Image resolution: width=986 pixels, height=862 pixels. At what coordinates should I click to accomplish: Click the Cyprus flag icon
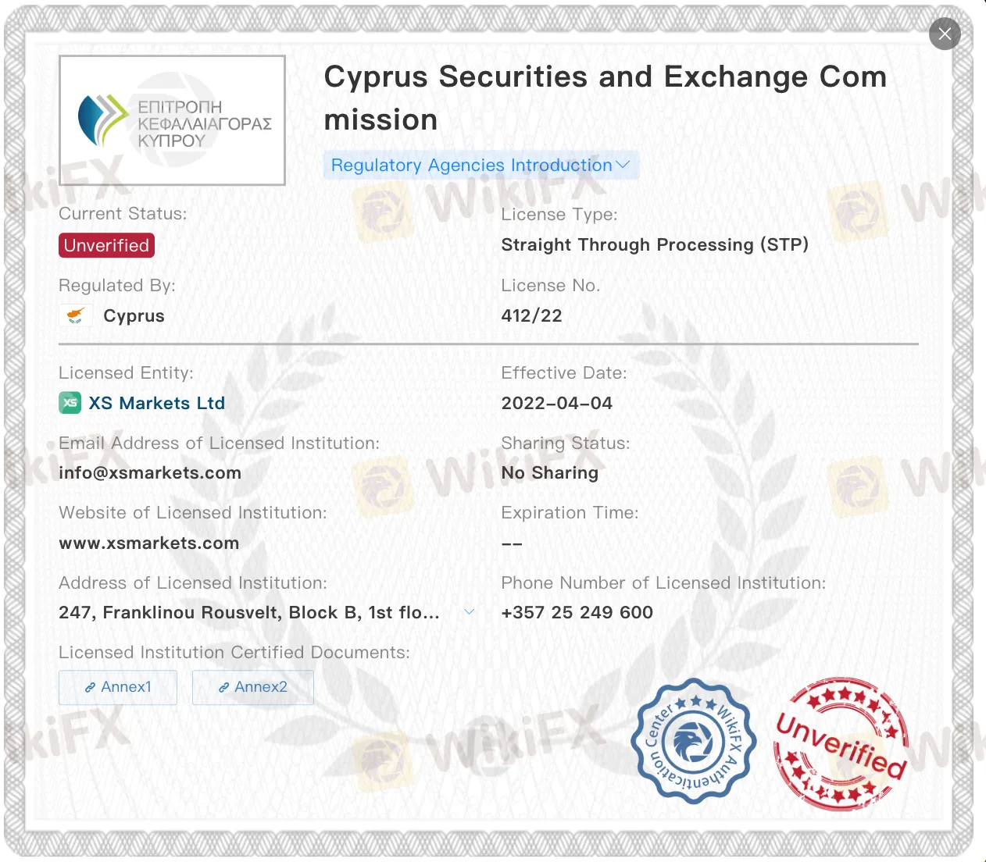point(76,315)
